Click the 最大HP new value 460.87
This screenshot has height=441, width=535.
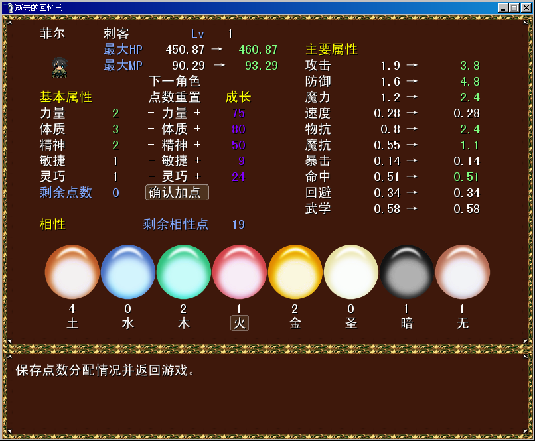click(x=258, y=50)
